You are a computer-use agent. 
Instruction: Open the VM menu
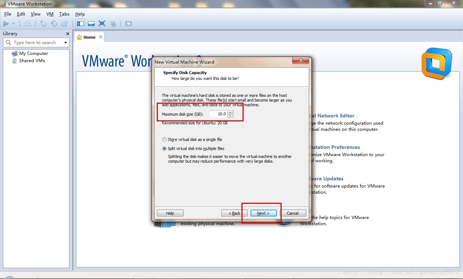pyautogui.click(x=50, y=14)
